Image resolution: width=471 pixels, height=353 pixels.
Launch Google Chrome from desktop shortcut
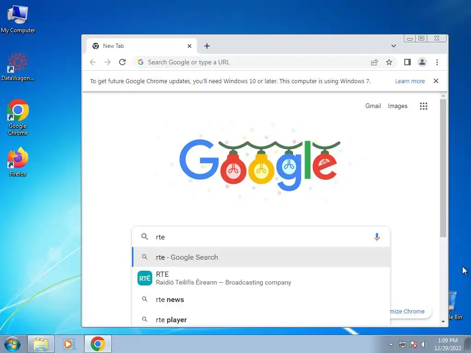coord(18,117)
